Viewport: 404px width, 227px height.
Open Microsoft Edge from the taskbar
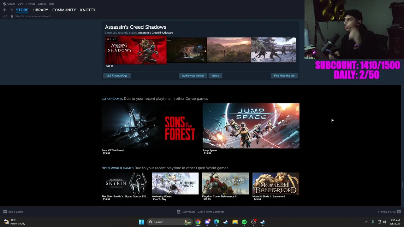click(x=217, y=222)
